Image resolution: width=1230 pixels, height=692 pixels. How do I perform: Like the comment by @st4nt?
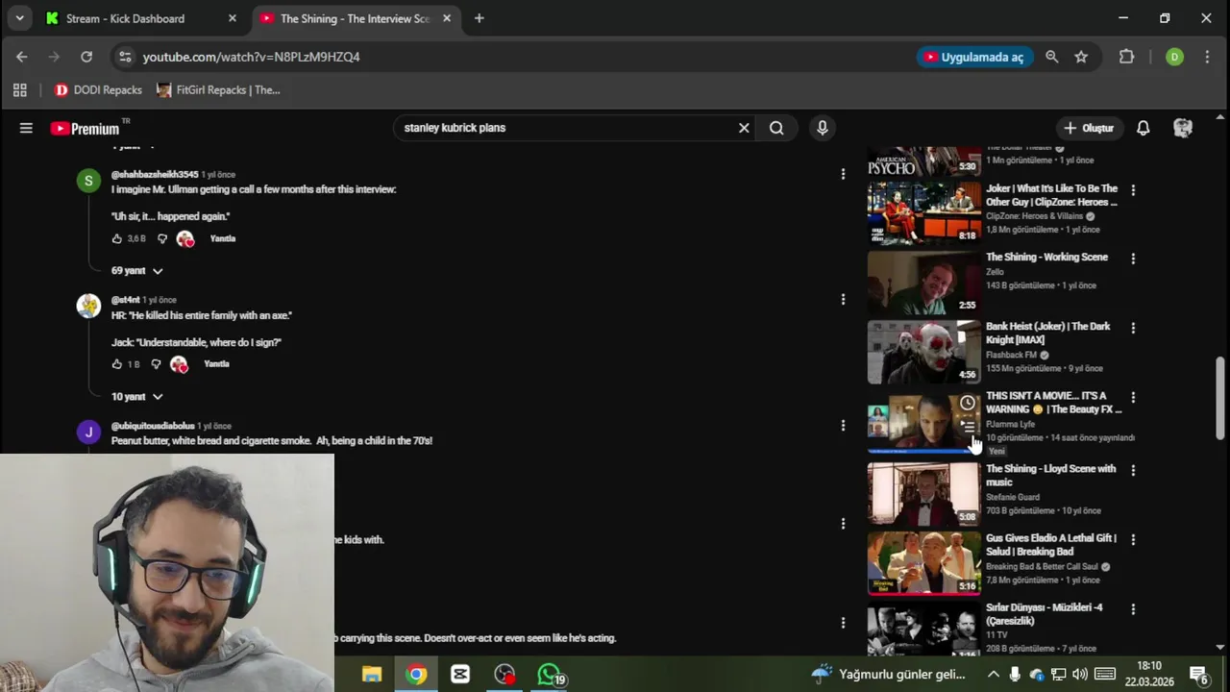point(117,364)
